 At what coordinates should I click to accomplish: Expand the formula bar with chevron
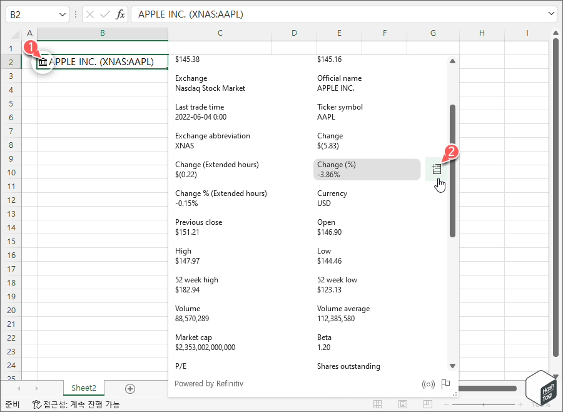[x=551, y=14]
